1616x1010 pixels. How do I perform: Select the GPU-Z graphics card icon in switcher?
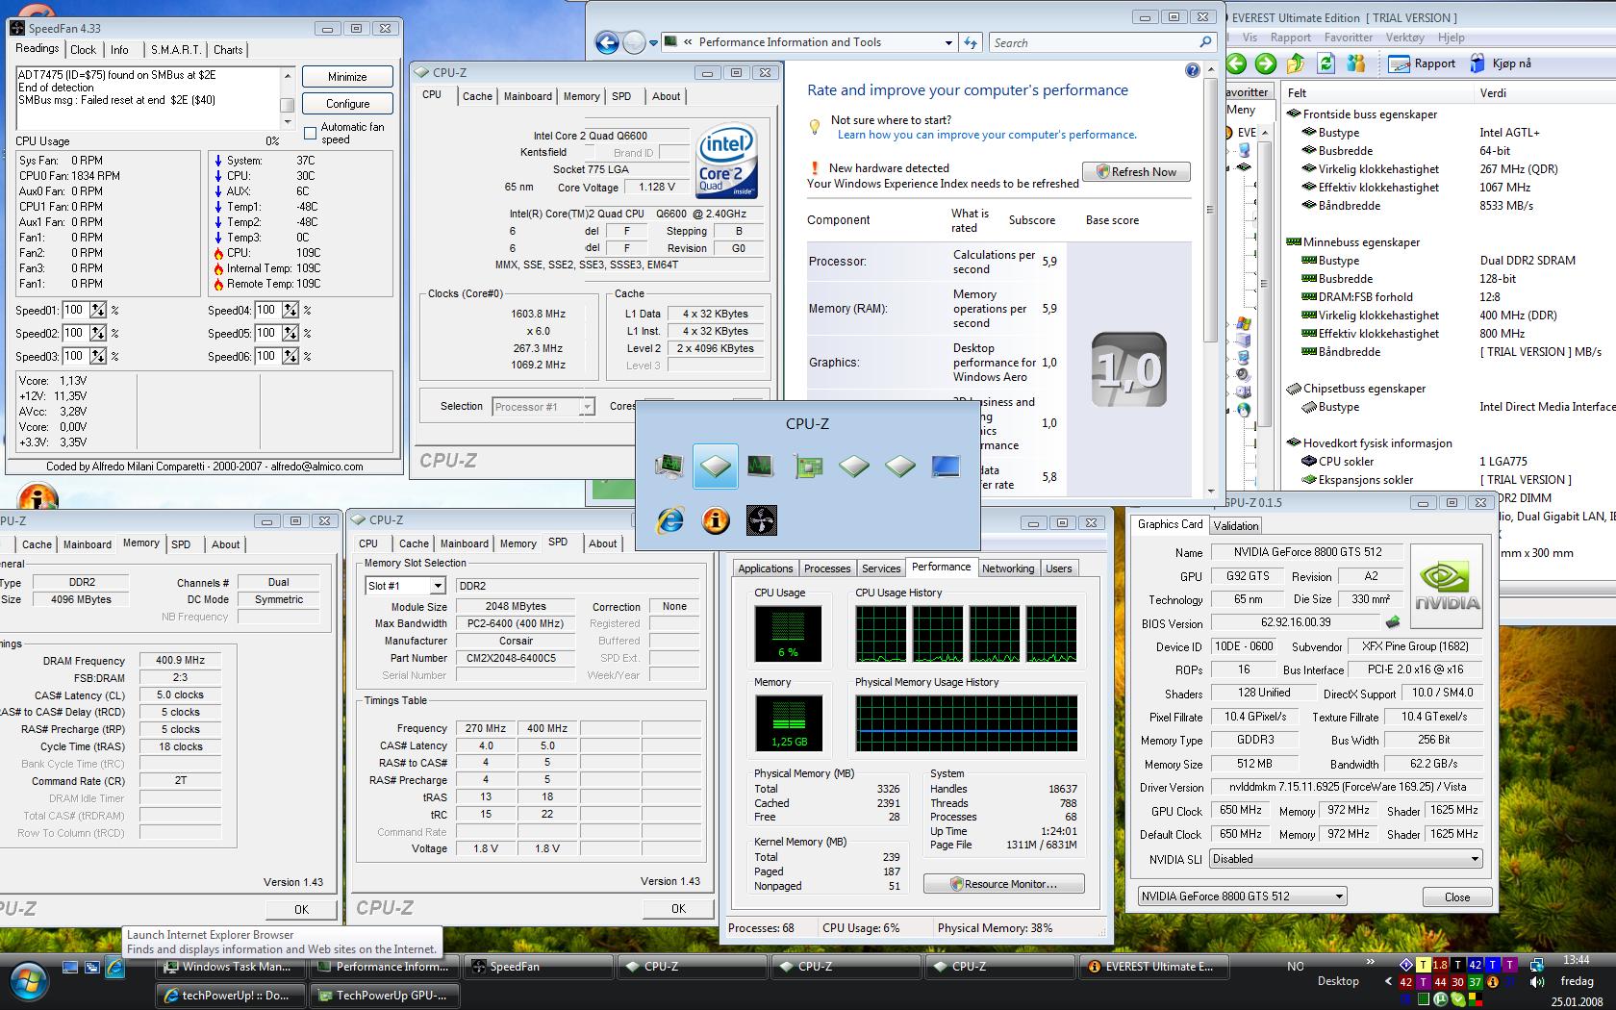coord(807,467)
